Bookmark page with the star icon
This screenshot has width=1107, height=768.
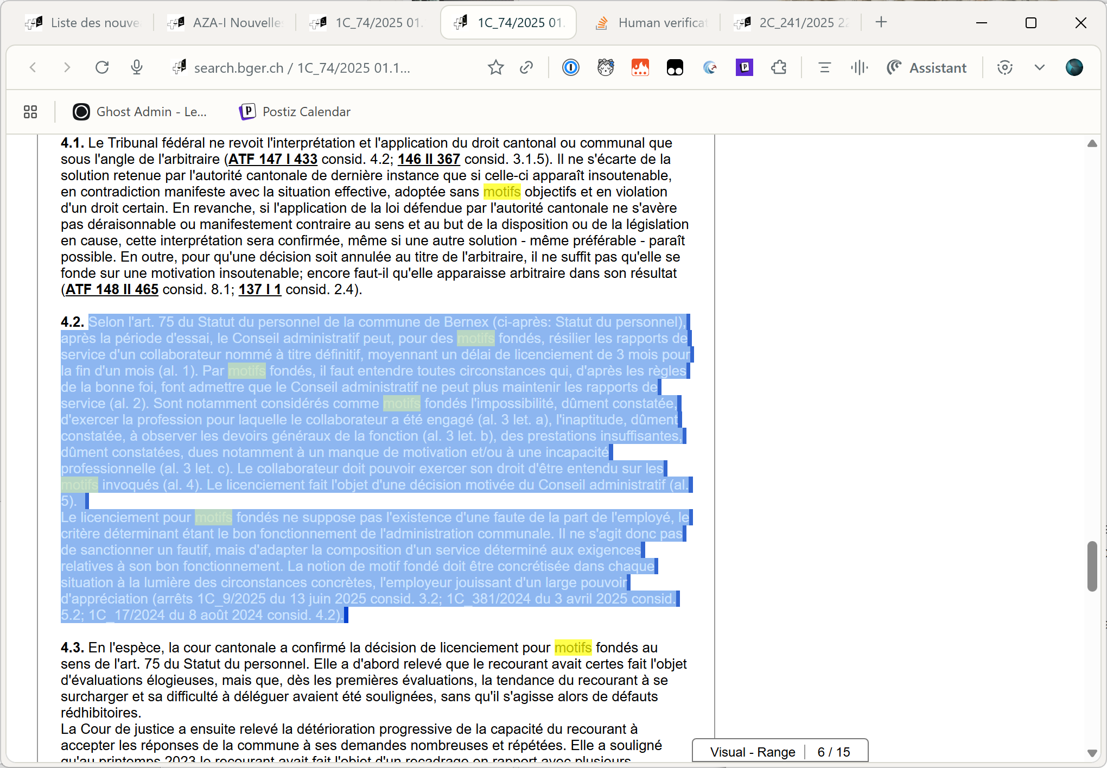click(495, 67)
